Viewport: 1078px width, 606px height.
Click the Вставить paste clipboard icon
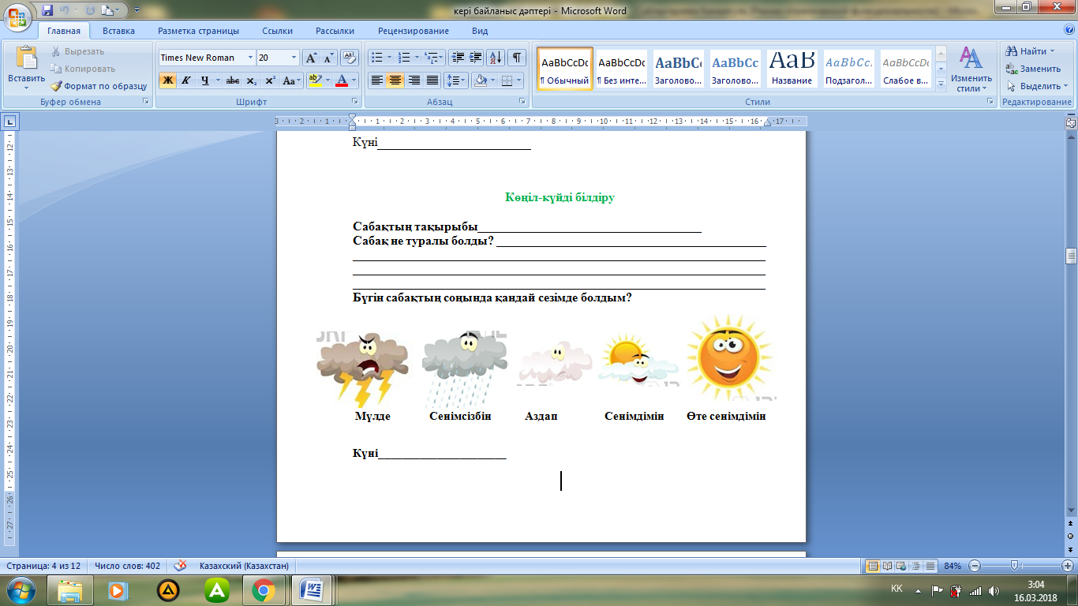[27, 58]
